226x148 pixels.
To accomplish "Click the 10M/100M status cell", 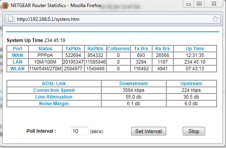I will 45,62.
